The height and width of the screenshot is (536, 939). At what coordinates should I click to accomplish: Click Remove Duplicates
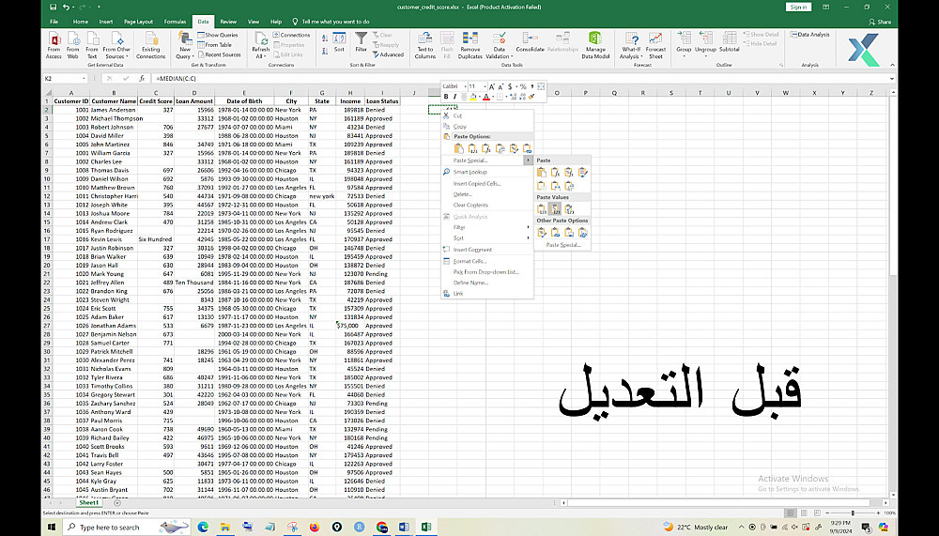click(470, 45)
